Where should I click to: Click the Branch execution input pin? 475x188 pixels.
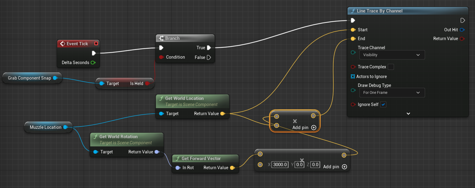tap(161, 48)
